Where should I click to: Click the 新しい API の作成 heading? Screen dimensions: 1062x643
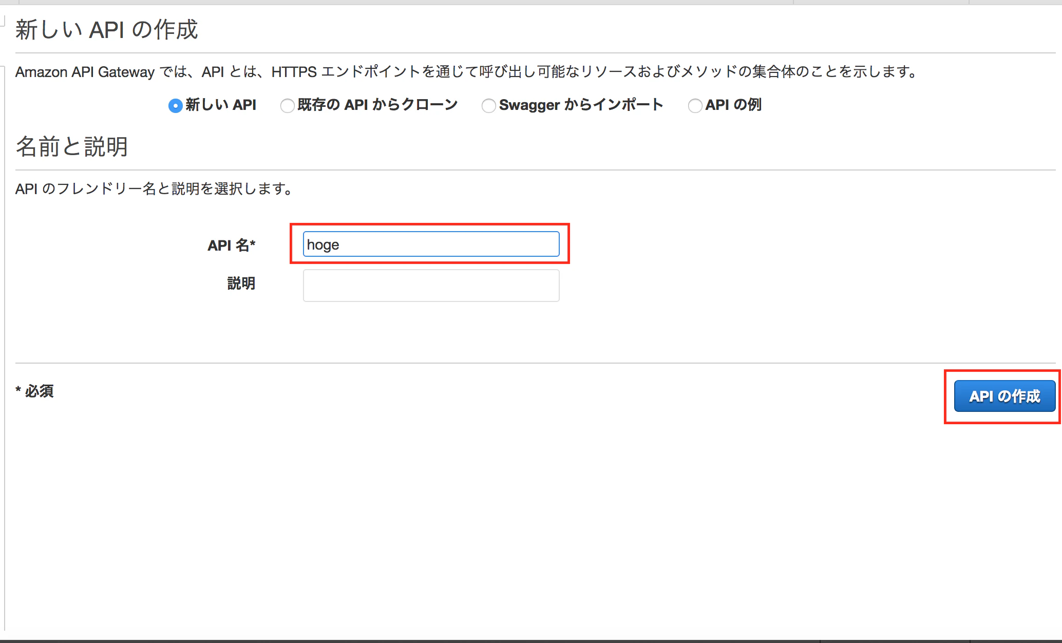[106, 30]
